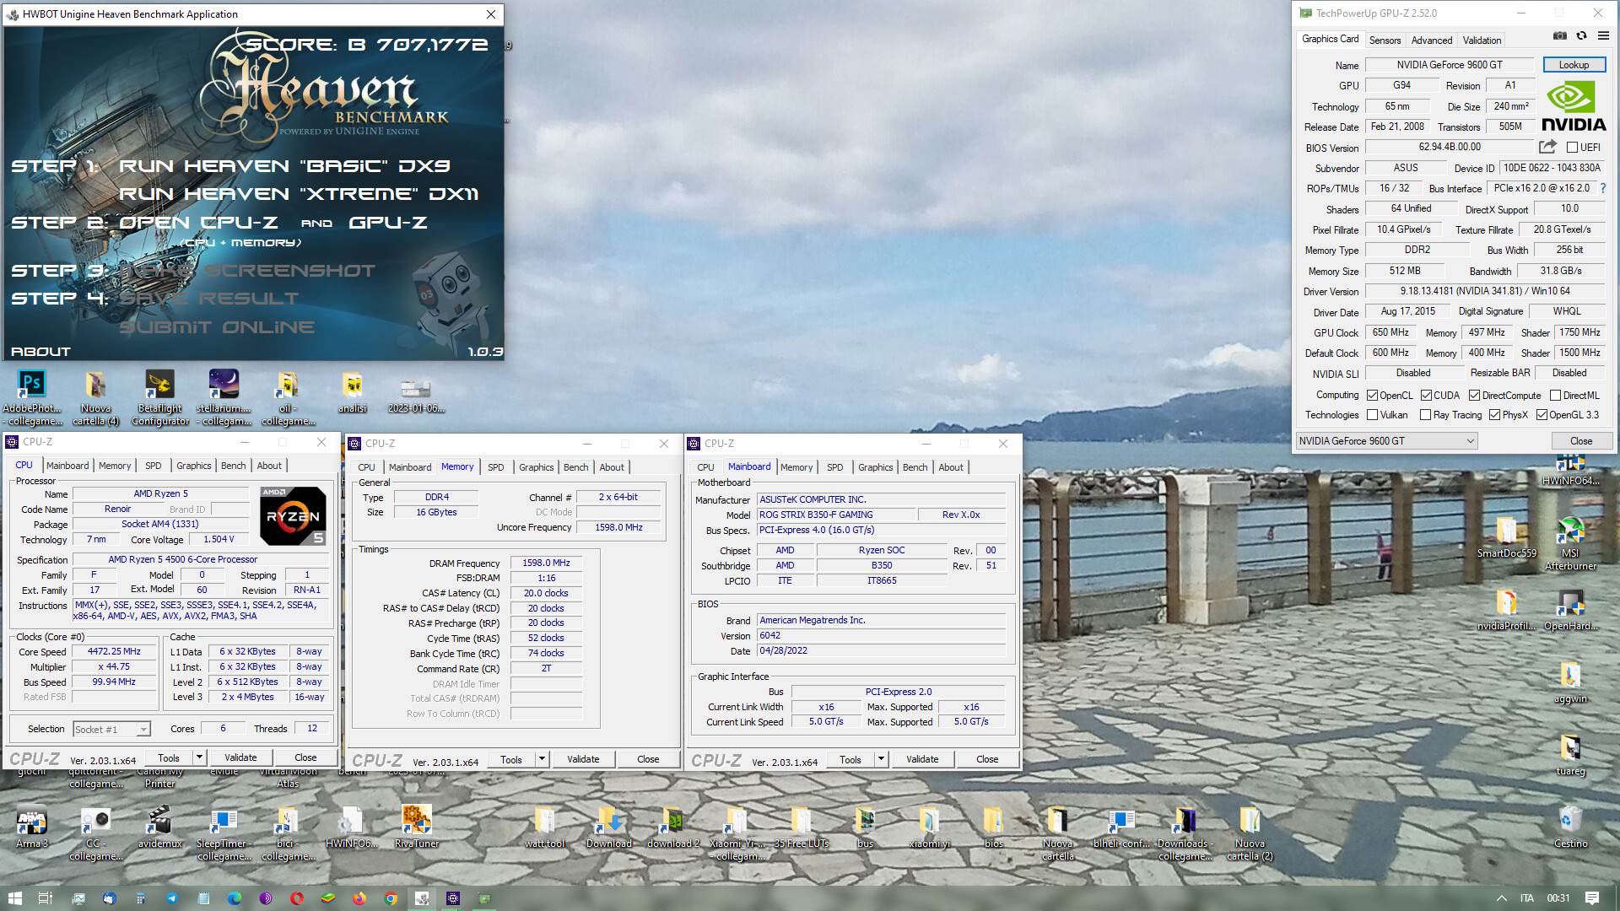Screen dimensions: 1620x911
Task: Click RUN HEAVEN "BASIC" DX9 option
Action: point(284,166)
